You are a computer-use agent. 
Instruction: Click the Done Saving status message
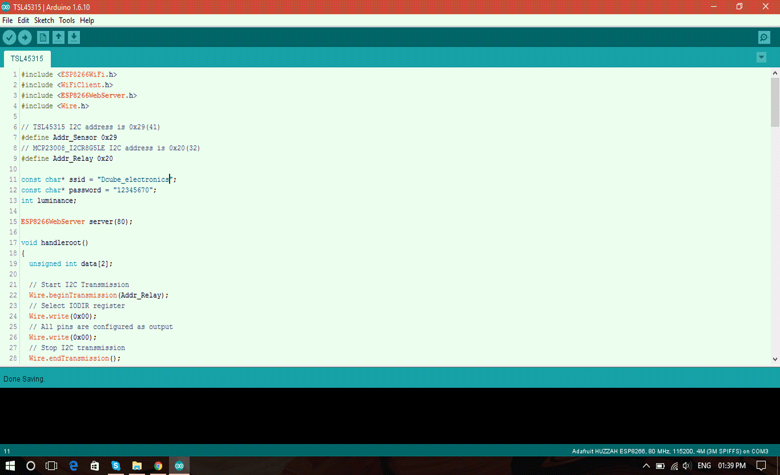click(24, 379)
